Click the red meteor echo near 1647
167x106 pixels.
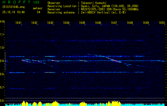click(x=114, y=60)
